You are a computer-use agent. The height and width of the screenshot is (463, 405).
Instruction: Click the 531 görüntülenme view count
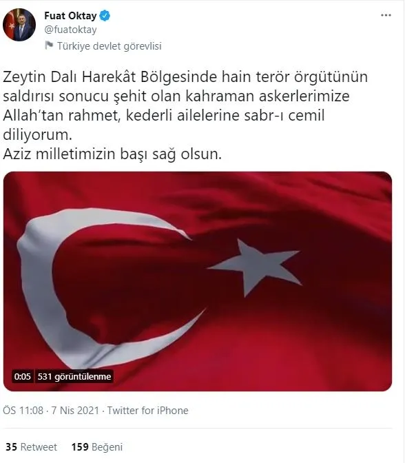[x=74, y=376]
